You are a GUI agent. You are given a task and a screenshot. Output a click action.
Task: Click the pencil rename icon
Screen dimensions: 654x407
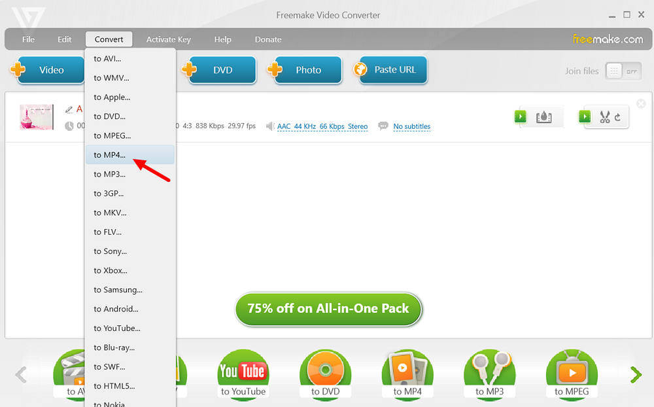pyautogui.click(x=69, y=109)
